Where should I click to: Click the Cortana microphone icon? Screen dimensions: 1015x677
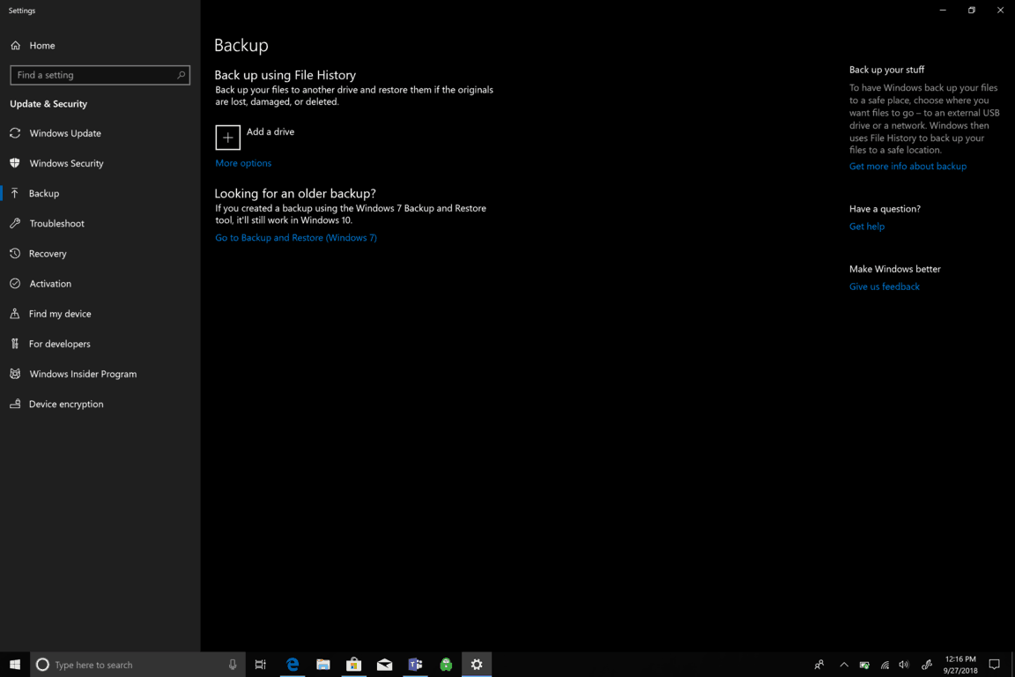coord(233,665)
